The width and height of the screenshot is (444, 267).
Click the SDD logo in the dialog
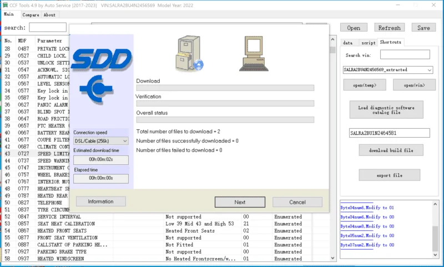[x=102, y=59]
